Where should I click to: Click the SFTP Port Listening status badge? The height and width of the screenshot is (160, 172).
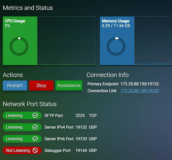[22, 116]
